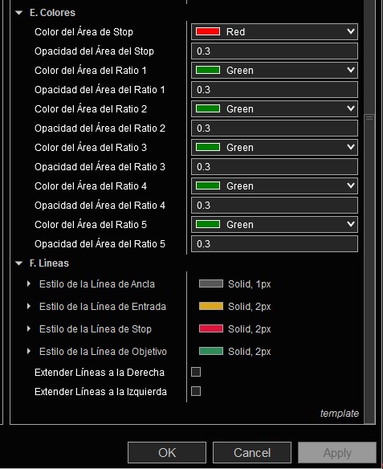
Task: Collapse the F. Líneas section
Action: pos(18,263)
